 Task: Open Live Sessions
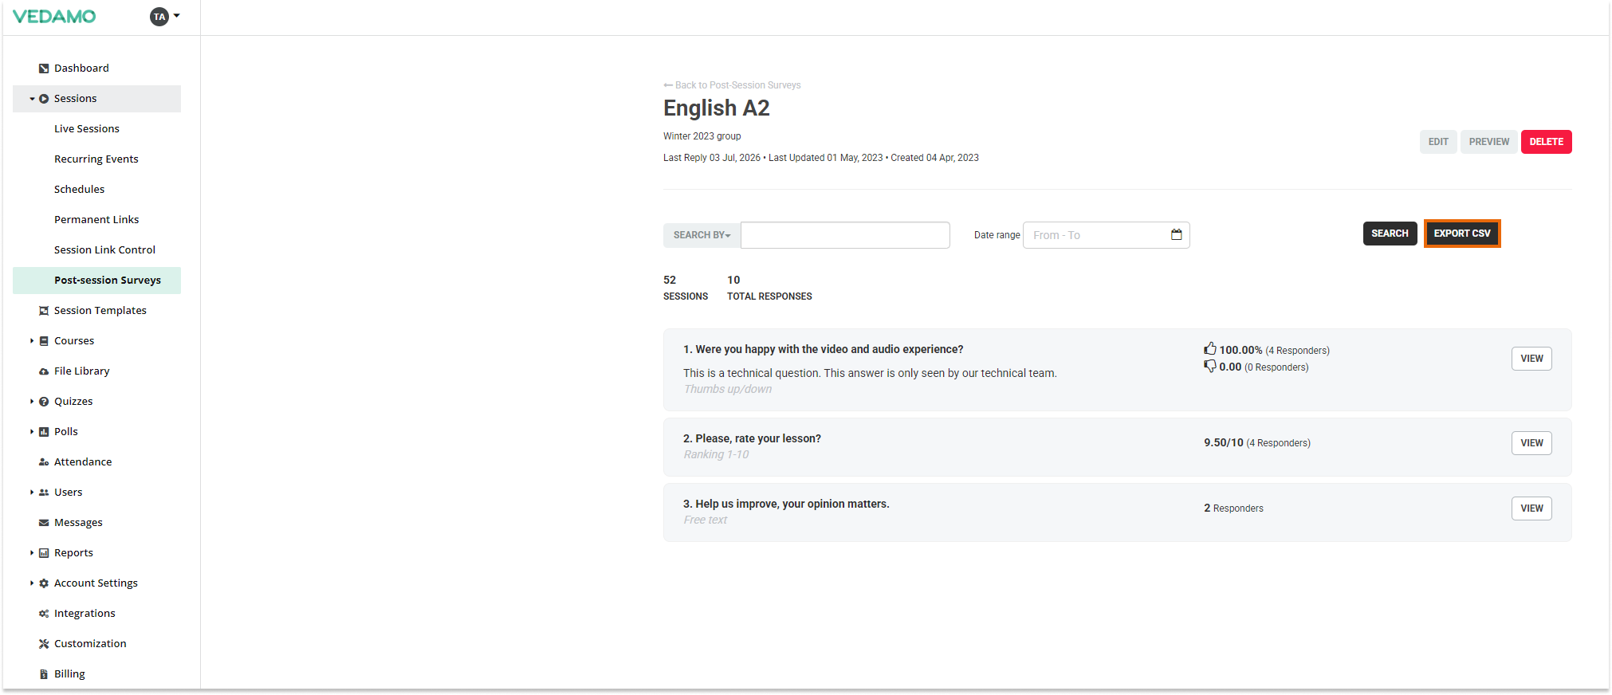click(x=87, y=129)
